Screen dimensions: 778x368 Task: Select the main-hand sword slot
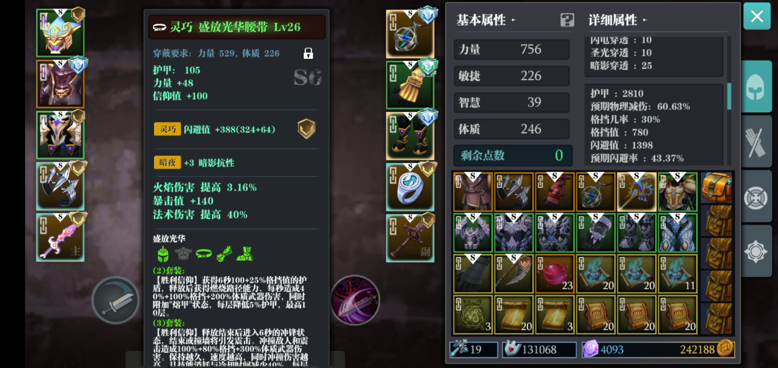pyautogui.click(x=60, y=237)
